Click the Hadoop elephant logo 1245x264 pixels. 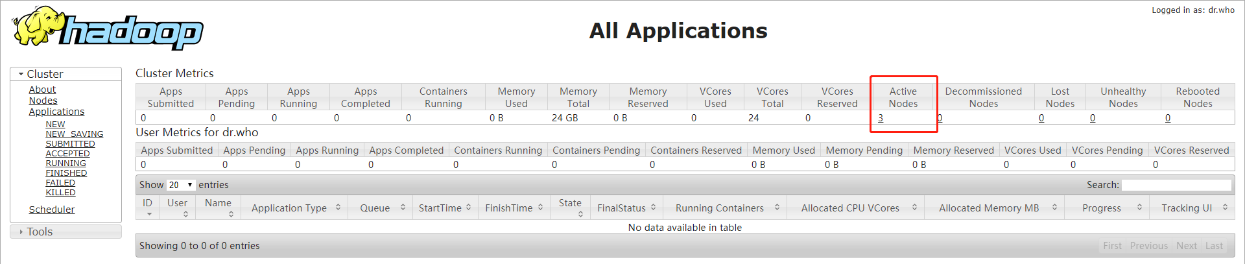click(107, 29)
